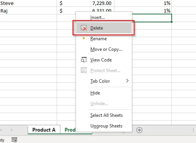The width and height of the screenshot is (196, 143).
Task: Click the Protect Sheet lock icon
Action: [x=84, y=70]
